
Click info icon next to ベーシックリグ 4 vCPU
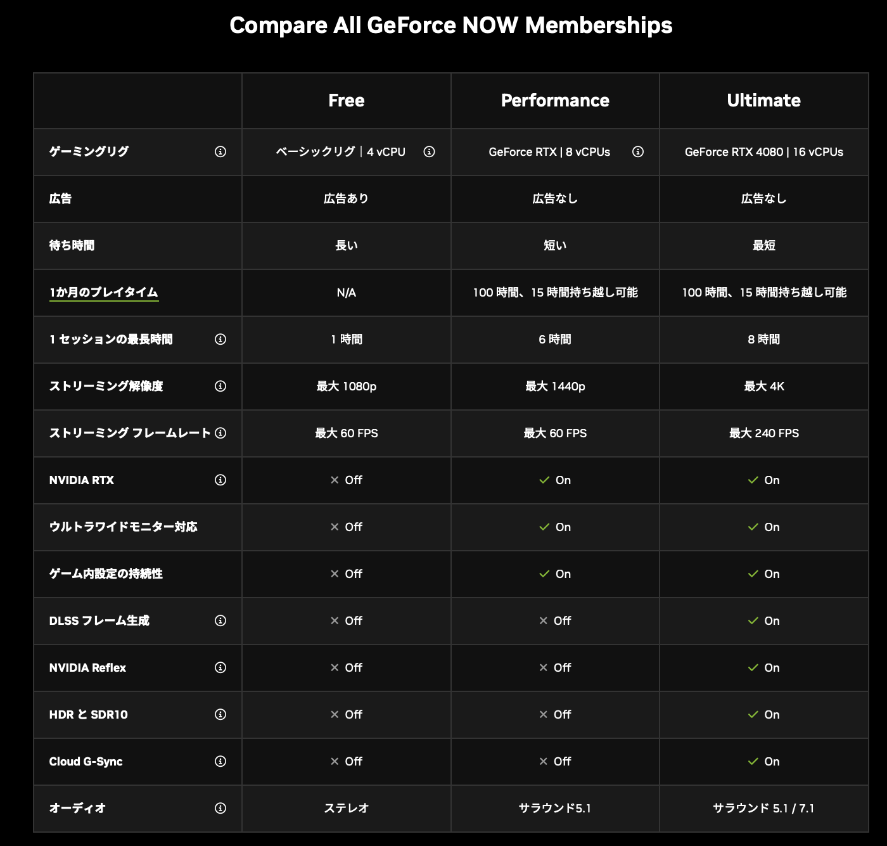[429, 151]
